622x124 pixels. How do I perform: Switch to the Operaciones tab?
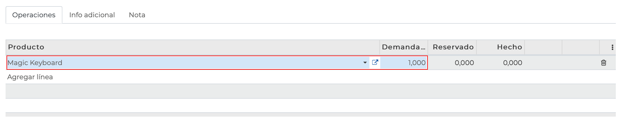tap(34, 15)
